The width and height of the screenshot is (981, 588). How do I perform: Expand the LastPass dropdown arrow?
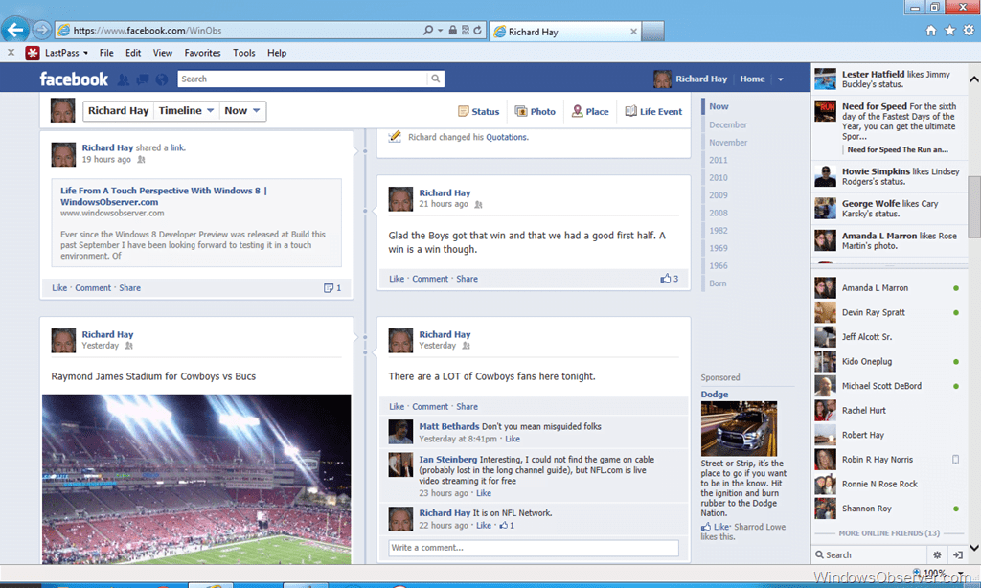click(x=85, y=54)
